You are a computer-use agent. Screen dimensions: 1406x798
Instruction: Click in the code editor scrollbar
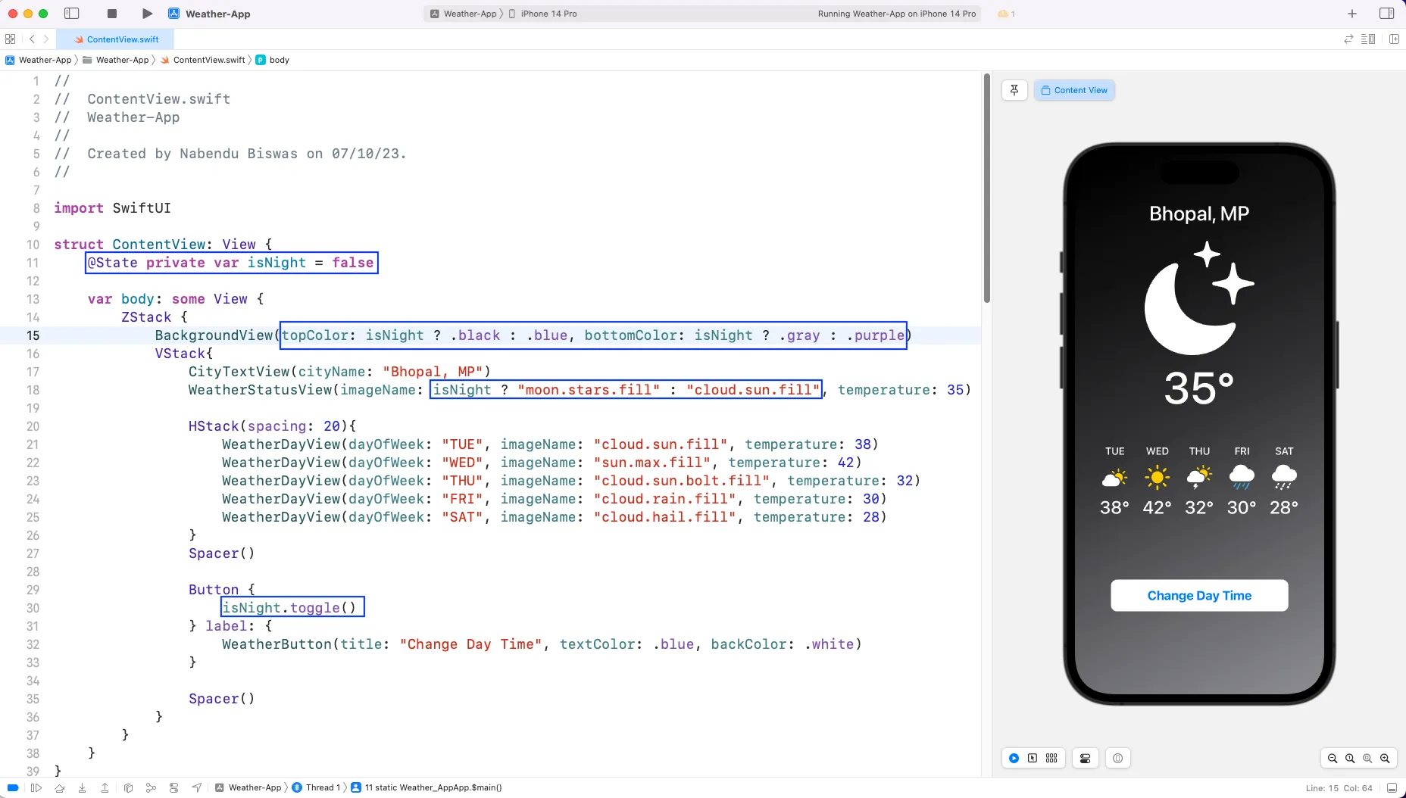[986, 188]
